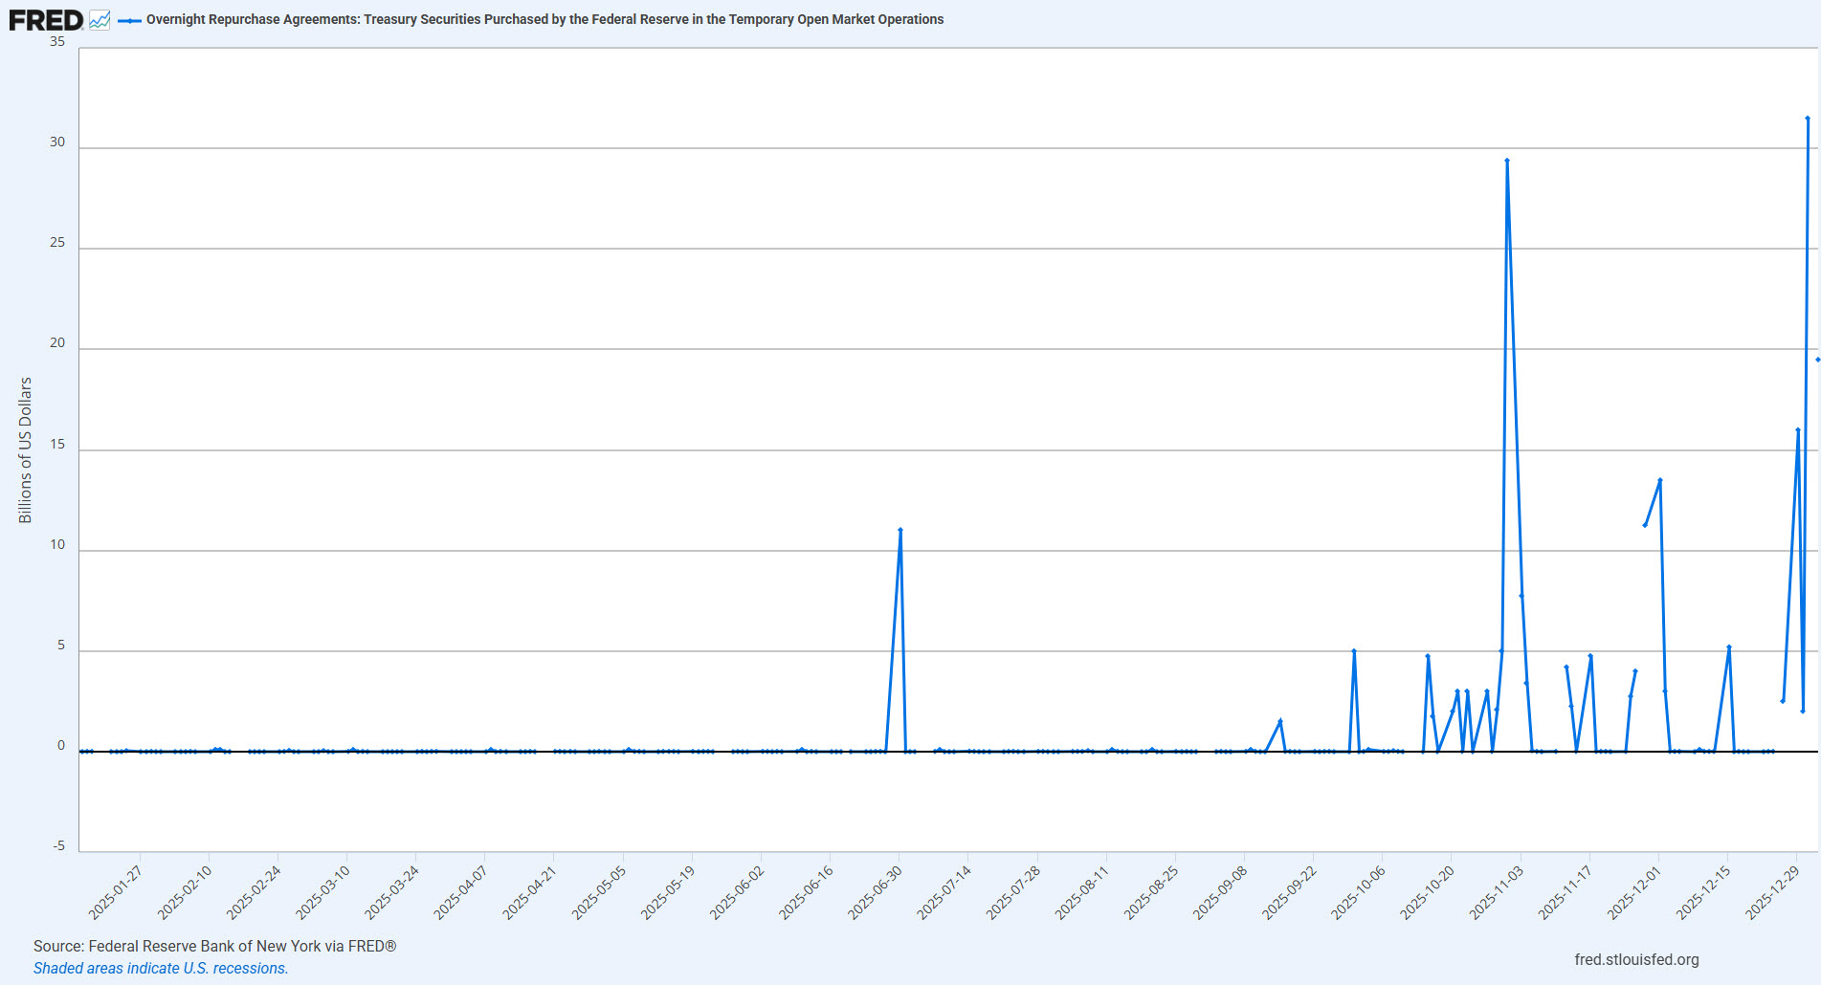This screenshot has height=985, width=1821.
Task: Click the FRED logo
Action: click(x=46, y=20)
